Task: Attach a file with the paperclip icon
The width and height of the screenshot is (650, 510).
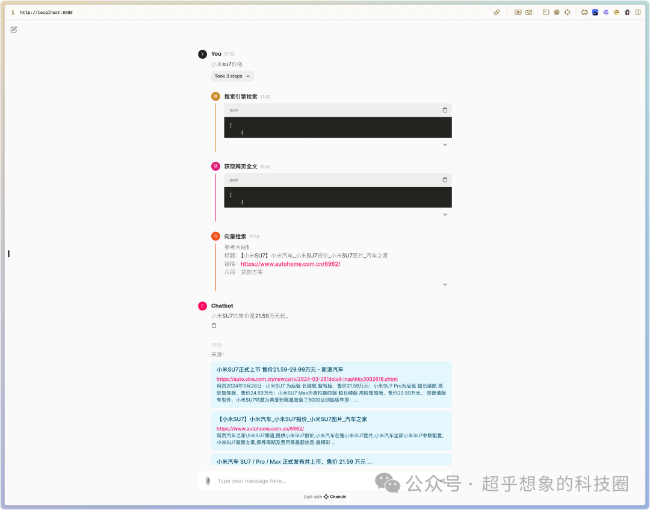Action: tap(208, 481)
